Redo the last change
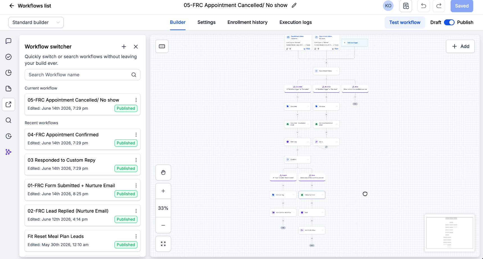This screenshot has width=483, height=259. pos(439,6)
